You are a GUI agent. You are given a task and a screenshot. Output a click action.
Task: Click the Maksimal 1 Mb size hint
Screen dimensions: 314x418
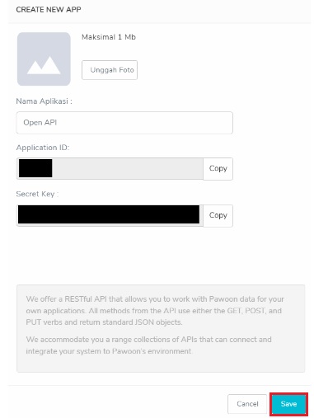(x=109, y=37)
